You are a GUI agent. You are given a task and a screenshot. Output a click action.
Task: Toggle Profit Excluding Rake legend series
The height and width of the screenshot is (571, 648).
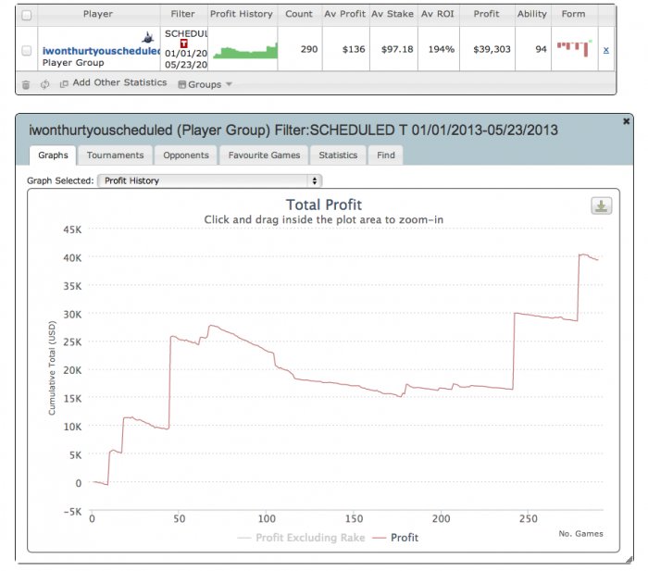[x=301, y=538]
